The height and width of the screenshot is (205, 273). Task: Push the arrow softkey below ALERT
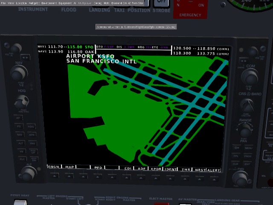(x=214, y=179)
